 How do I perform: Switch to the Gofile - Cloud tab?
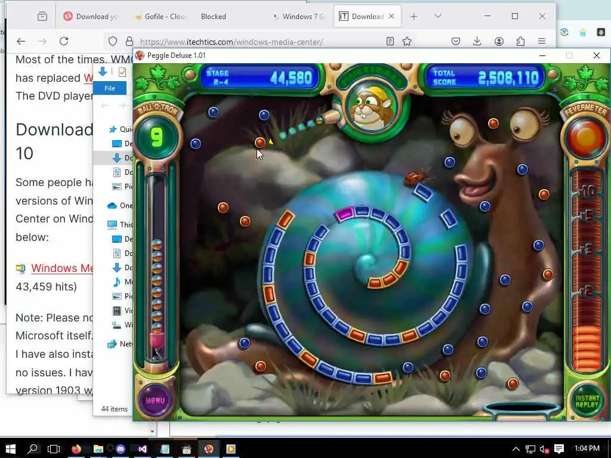coord(160,16)
